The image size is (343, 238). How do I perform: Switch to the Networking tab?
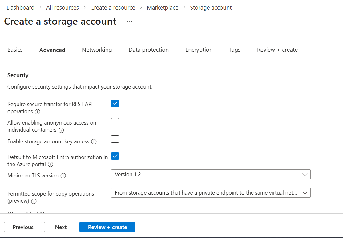(97, 50)
